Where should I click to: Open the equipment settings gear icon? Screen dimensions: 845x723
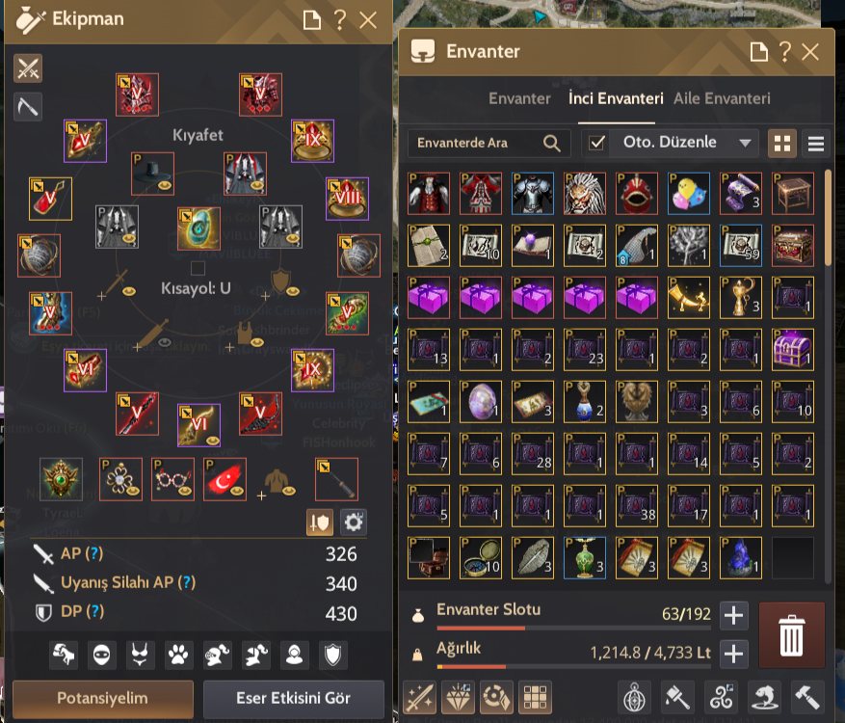(354, 522)
